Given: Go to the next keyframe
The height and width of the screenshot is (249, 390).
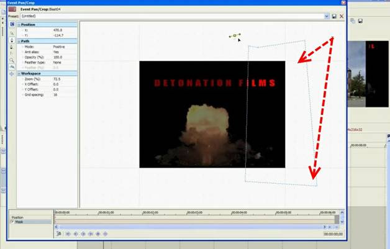Looking at the screenshot, I should pyautogui.click(x=83, y=234).
